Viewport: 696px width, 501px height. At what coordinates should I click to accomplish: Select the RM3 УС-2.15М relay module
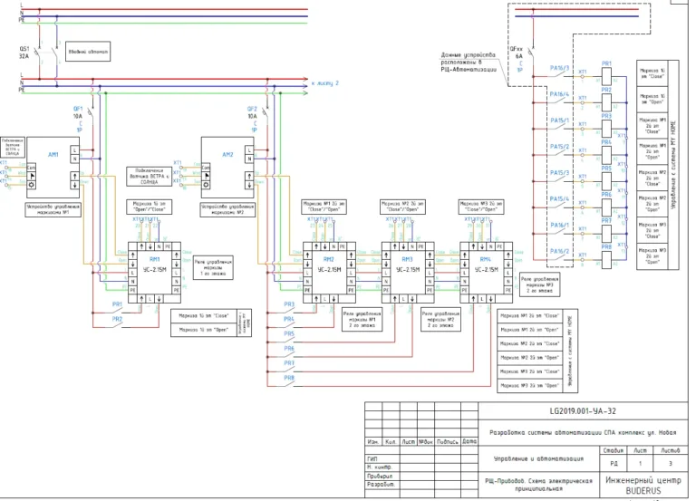tap(408, 273)
